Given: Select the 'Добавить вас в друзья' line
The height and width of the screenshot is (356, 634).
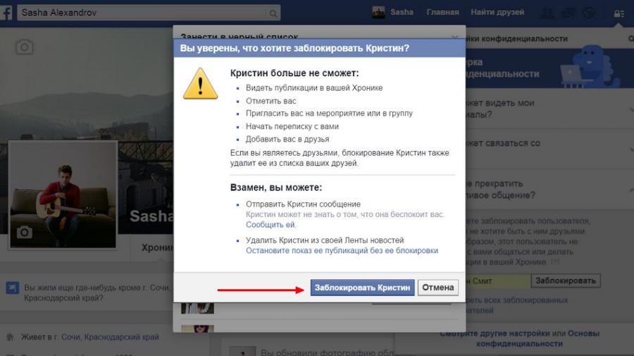Looking at the screenshot, I should coord(287,139).
